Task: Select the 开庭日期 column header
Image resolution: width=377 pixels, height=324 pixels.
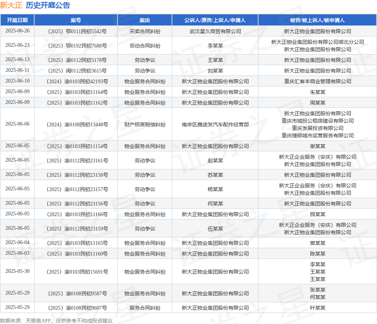Action: 17,20
